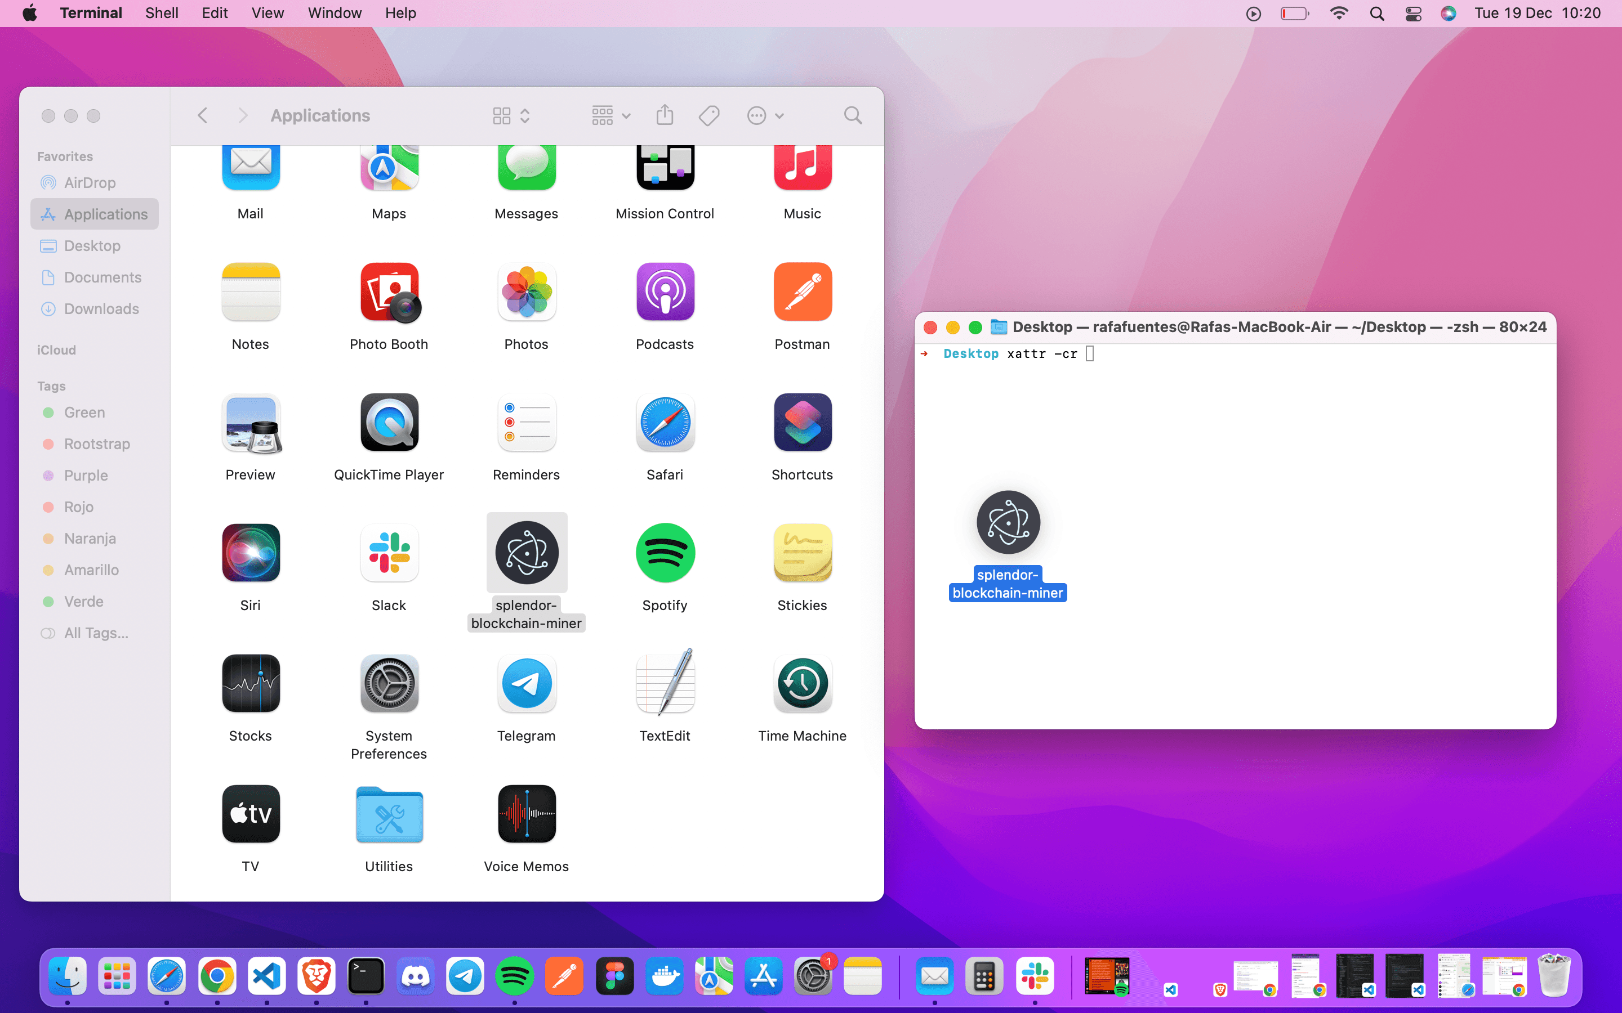The height and width of the screenshot is (1013, 1622).
Task: Open the Apple menu
Action: click(29, 14)
